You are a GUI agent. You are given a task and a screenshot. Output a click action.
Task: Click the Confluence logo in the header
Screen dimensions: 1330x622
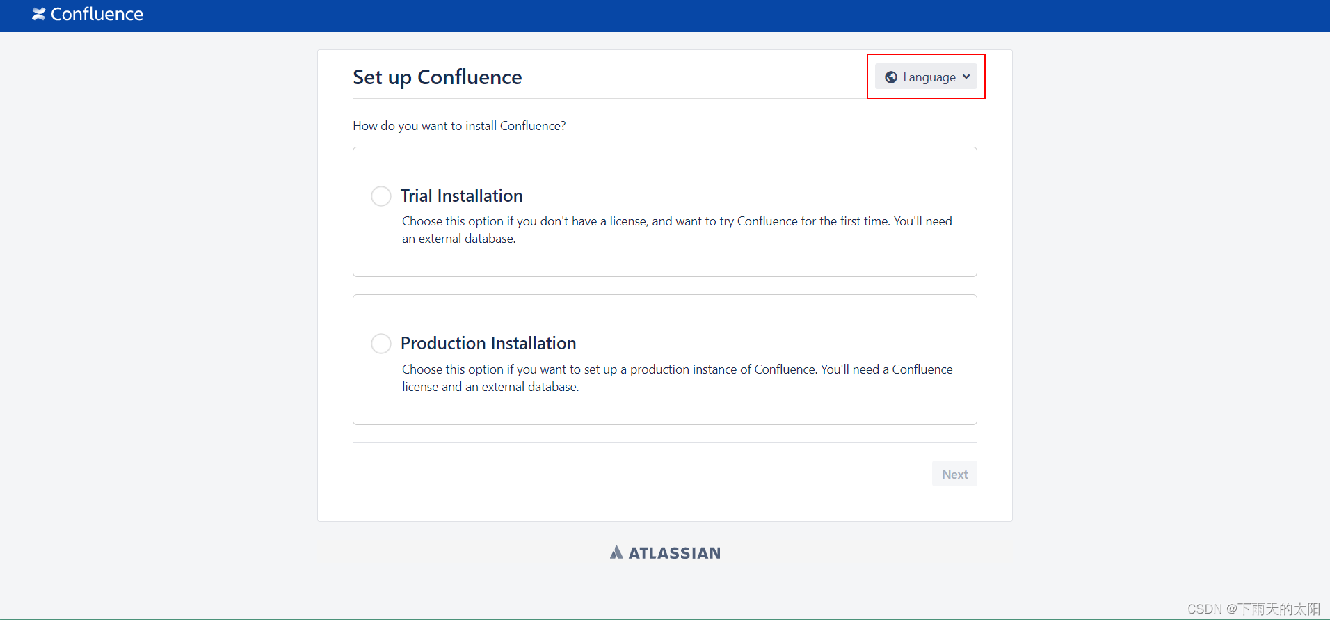coord(88,15)
